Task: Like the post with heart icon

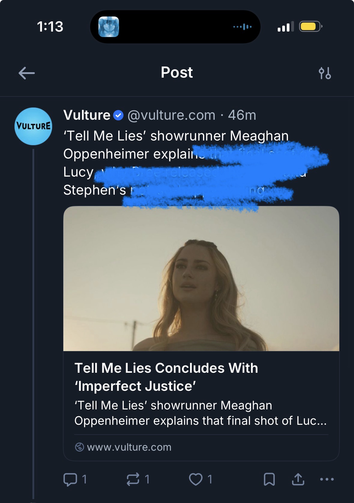Action: pyautogui.click(x=195, y=479)
